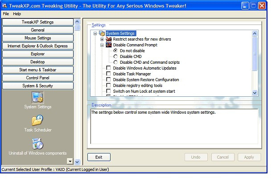276x185 pixels.
Task: Open the TweakXP Settings category
Action: click(37, 22)
